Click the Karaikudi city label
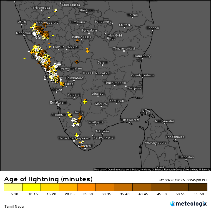The width and height of the screenshot is (211, 211). 117,101
